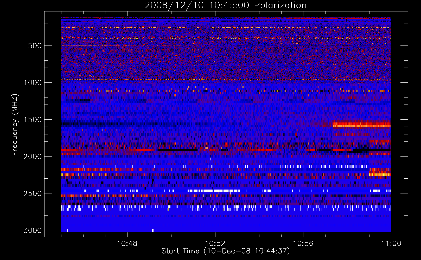Viewport: 421px width, 260px height.
Task: Click the 10:56 time tick label
Action: [303, 244]
